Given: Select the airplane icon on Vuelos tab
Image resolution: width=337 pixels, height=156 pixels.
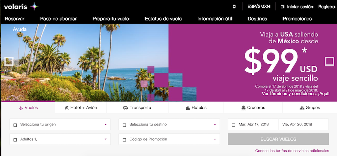Looking at the screenshot, I should click(21, 108).
